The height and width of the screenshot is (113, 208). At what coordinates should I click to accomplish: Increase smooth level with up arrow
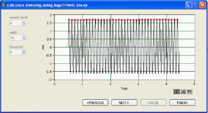pos(24,22)
